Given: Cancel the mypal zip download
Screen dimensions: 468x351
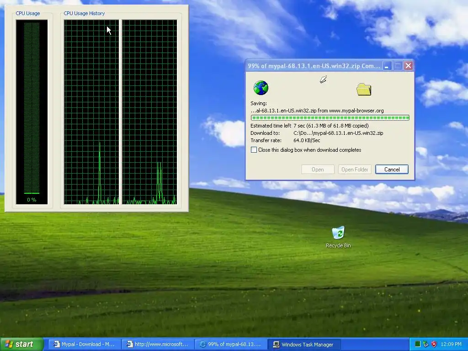Looking at the screenshot, I should [392, 170].
